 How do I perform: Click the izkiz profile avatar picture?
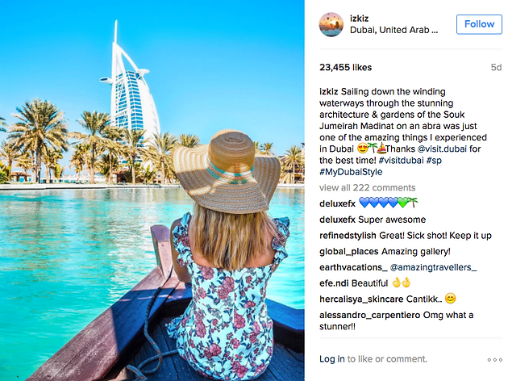point(331,24)
